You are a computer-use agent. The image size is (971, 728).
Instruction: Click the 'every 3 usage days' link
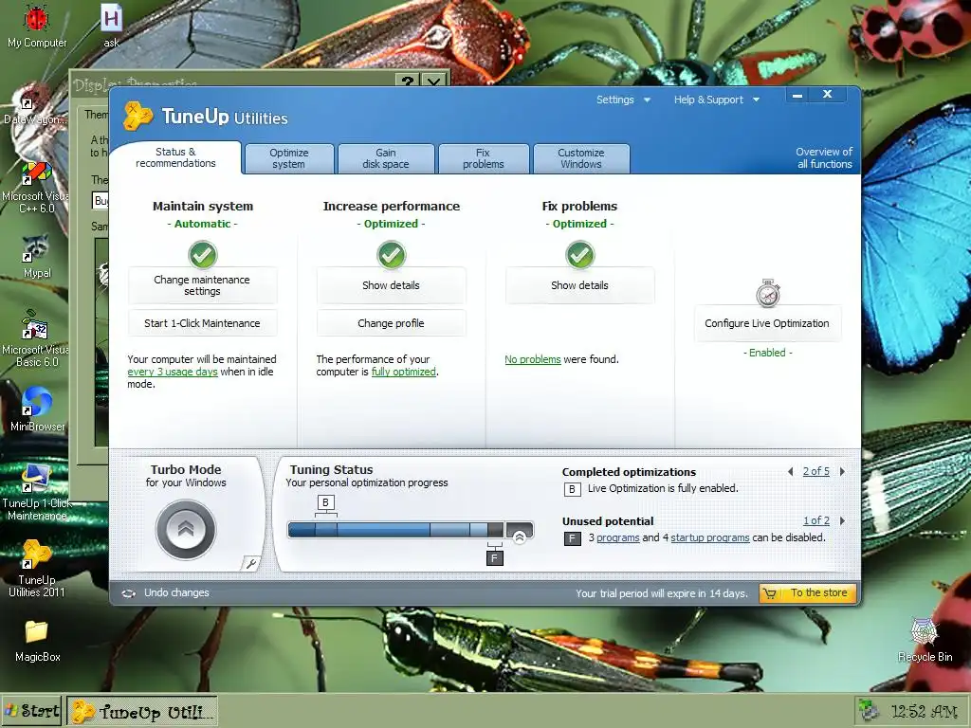[173, 372]
